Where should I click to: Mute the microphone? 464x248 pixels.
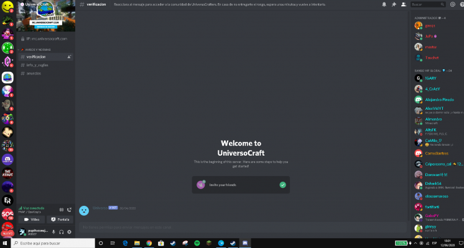point(53,232)
